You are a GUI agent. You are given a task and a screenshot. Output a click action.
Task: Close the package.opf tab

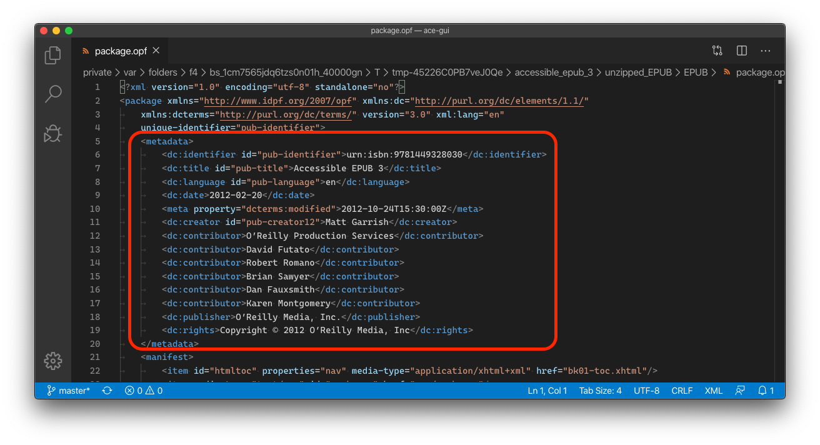pyautogui.click(x=156, y=51)
